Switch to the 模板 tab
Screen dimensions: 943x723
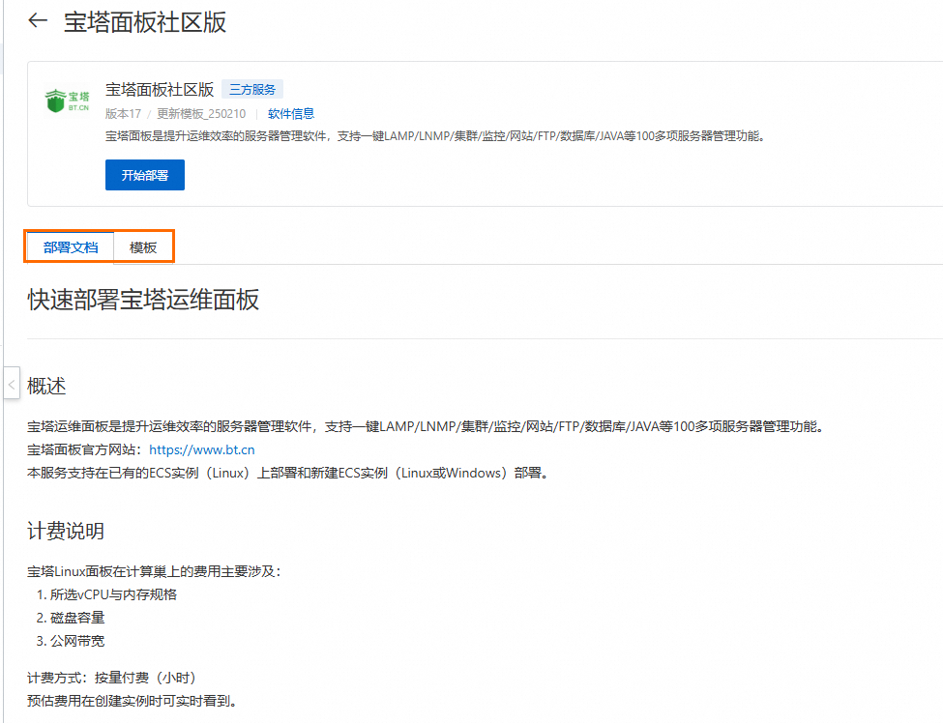point(143,247)
